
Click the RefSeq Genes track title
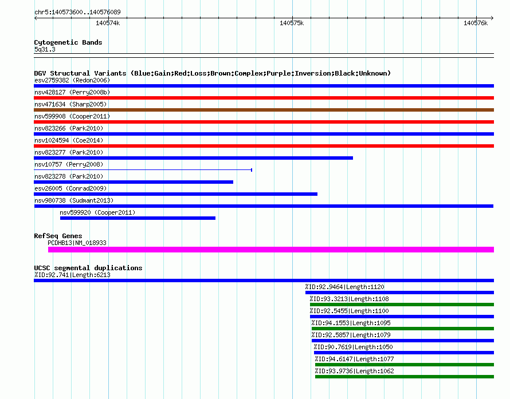coord(58,236)
